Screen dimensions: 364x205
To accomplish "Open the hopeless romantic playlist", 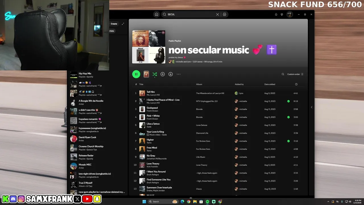I will pos(98,120).
